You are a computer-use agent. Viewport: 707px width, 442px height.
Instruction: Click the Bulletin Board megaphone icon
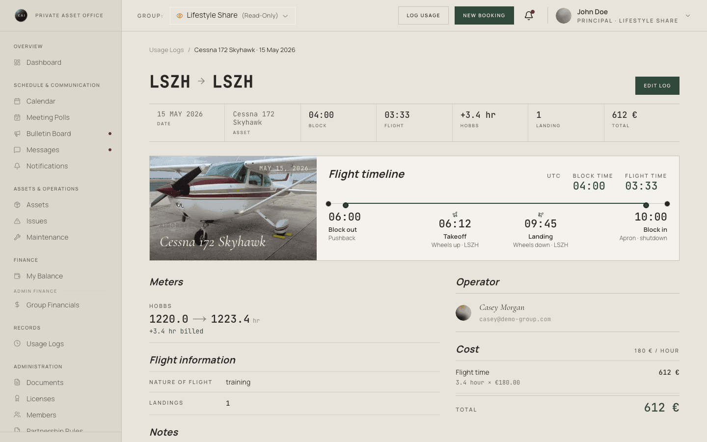click(x=17, y=134)
